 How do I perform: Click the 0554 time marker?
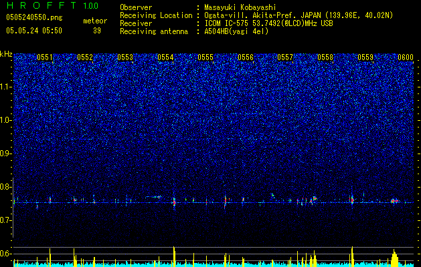(x=165, y=57)
